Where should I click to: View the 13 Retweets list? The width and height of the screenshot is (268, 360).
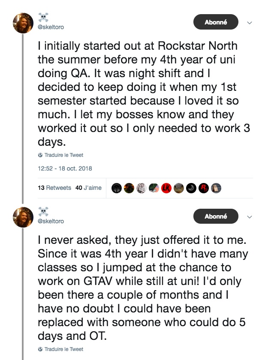pyautogui.click(x=54, y=188)
